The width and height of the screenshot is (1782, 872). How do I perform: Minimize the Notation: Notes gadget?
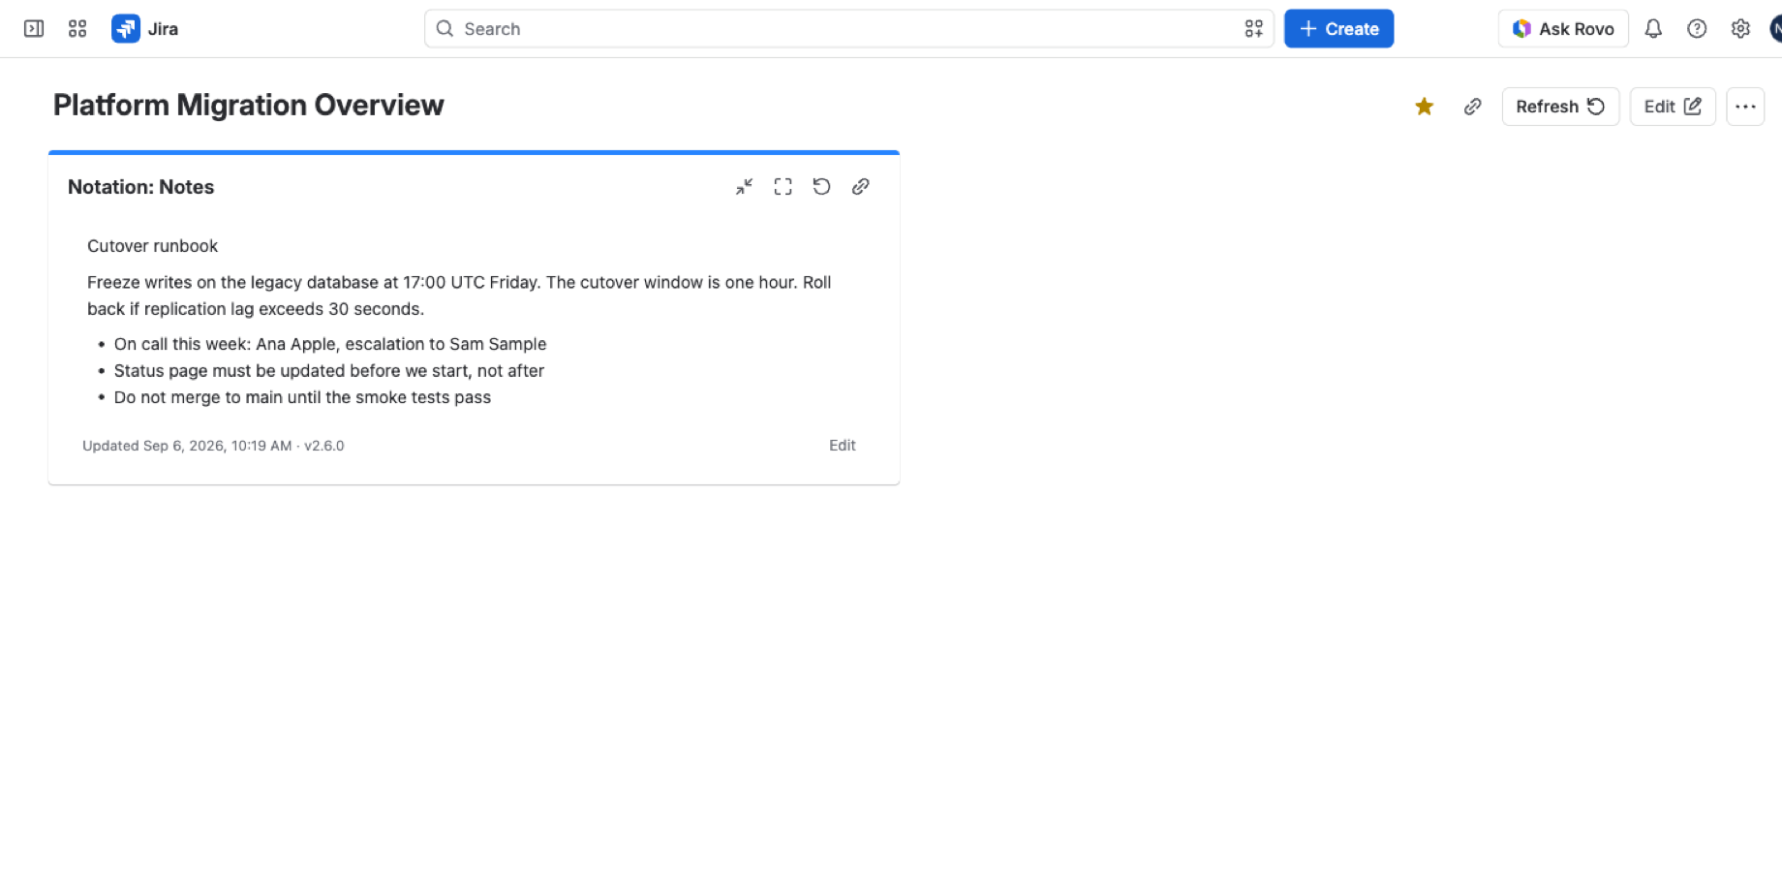coord(744,187)
